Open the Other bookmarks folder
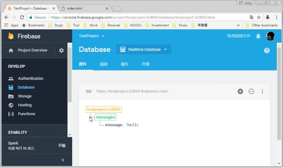283x168 pixels. pyautogui.click(x=262, y=25)
